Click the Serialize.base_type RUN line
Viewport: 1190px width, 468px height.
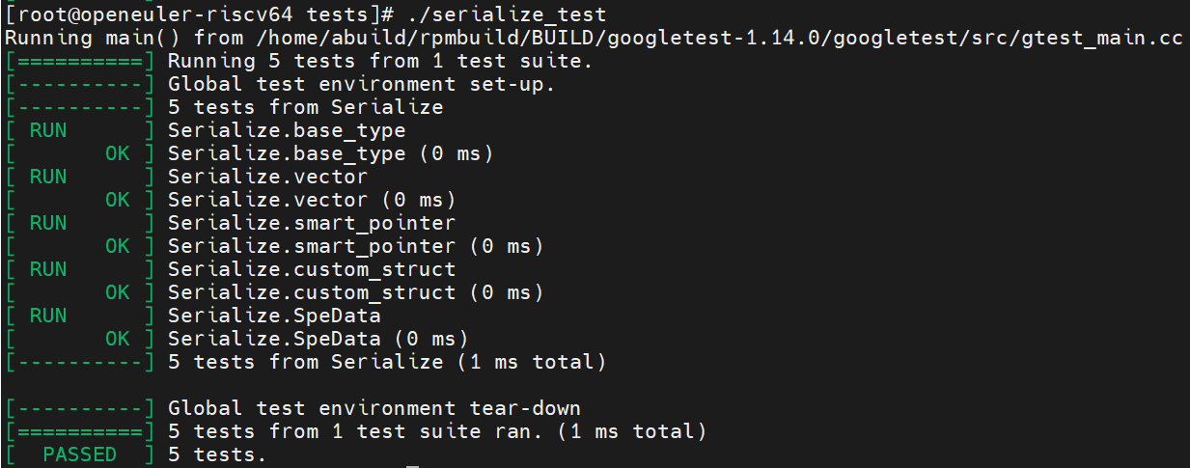point(205,130)
